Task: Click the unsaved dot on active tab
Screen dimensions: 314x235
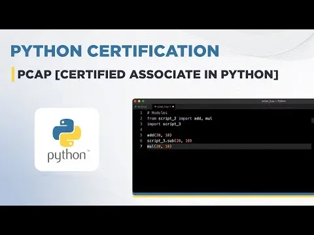Action: (x=173, y=107)
